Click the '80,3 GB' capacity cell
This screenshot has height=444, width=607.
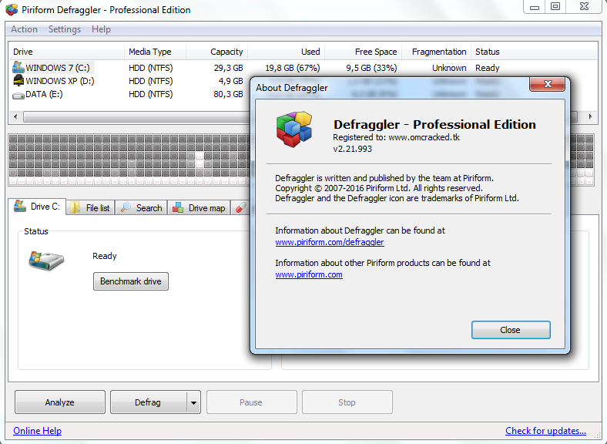point(229,94)
